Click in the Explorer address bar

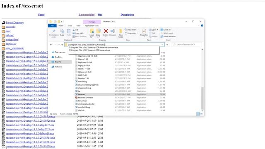coord(114,45)
